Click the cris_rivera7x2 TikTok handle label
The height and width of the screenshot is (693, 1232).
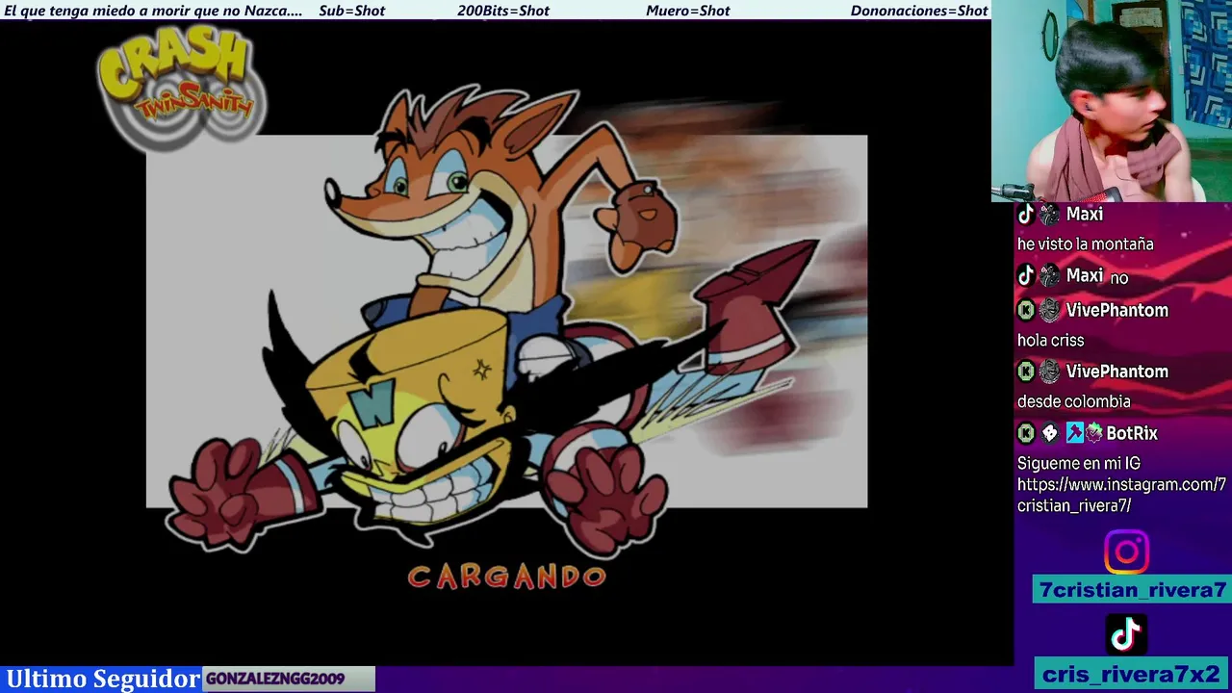[x=1132, y=674]
